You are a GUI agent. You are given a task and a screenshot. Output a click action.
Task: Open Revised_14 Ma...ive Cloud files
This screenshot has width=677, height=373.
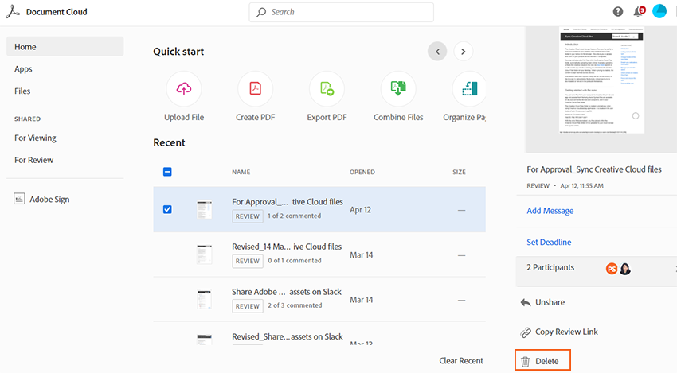click(x=287, y=247)
